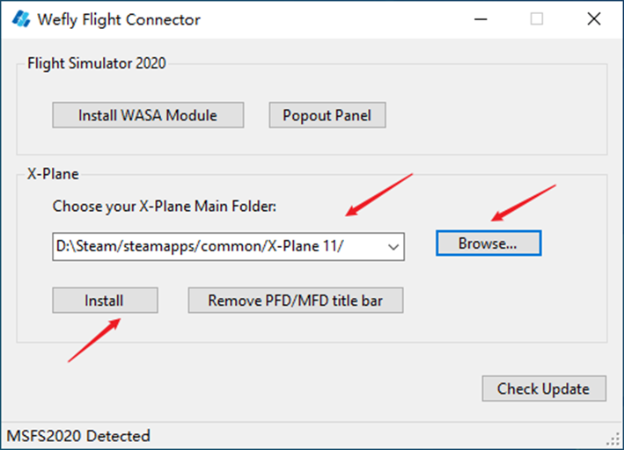This screenshot has width=624, height=450.
Task: Click the red arrow pointing at Browse button
Action: coord(524,202)
